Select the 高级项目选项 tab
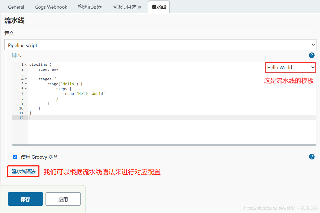Screen dimensions: 320x213 pos(127,7)
